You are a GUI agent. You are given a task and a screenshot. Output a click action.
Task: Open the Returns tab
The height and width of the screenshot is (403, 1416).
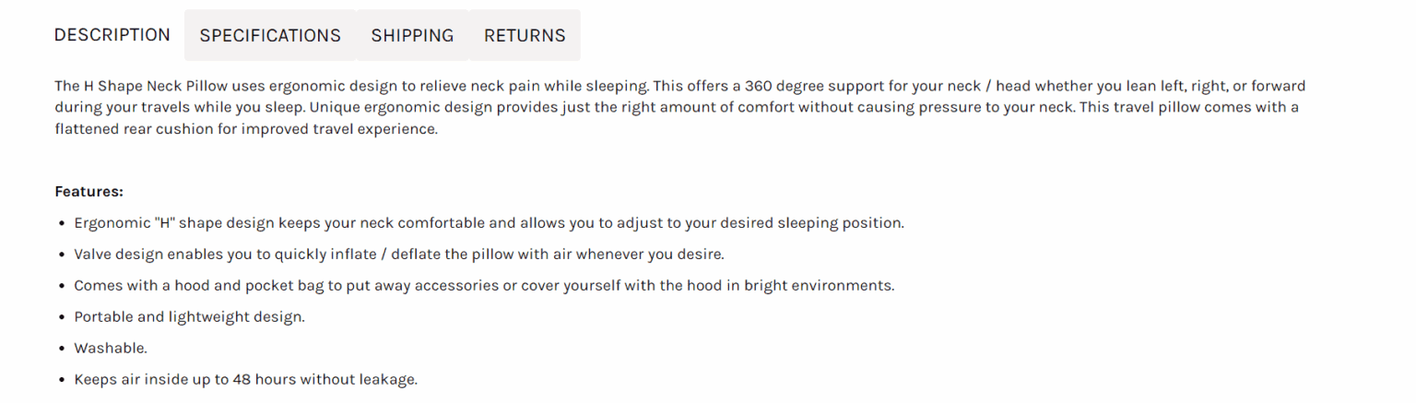coord(525,36)
